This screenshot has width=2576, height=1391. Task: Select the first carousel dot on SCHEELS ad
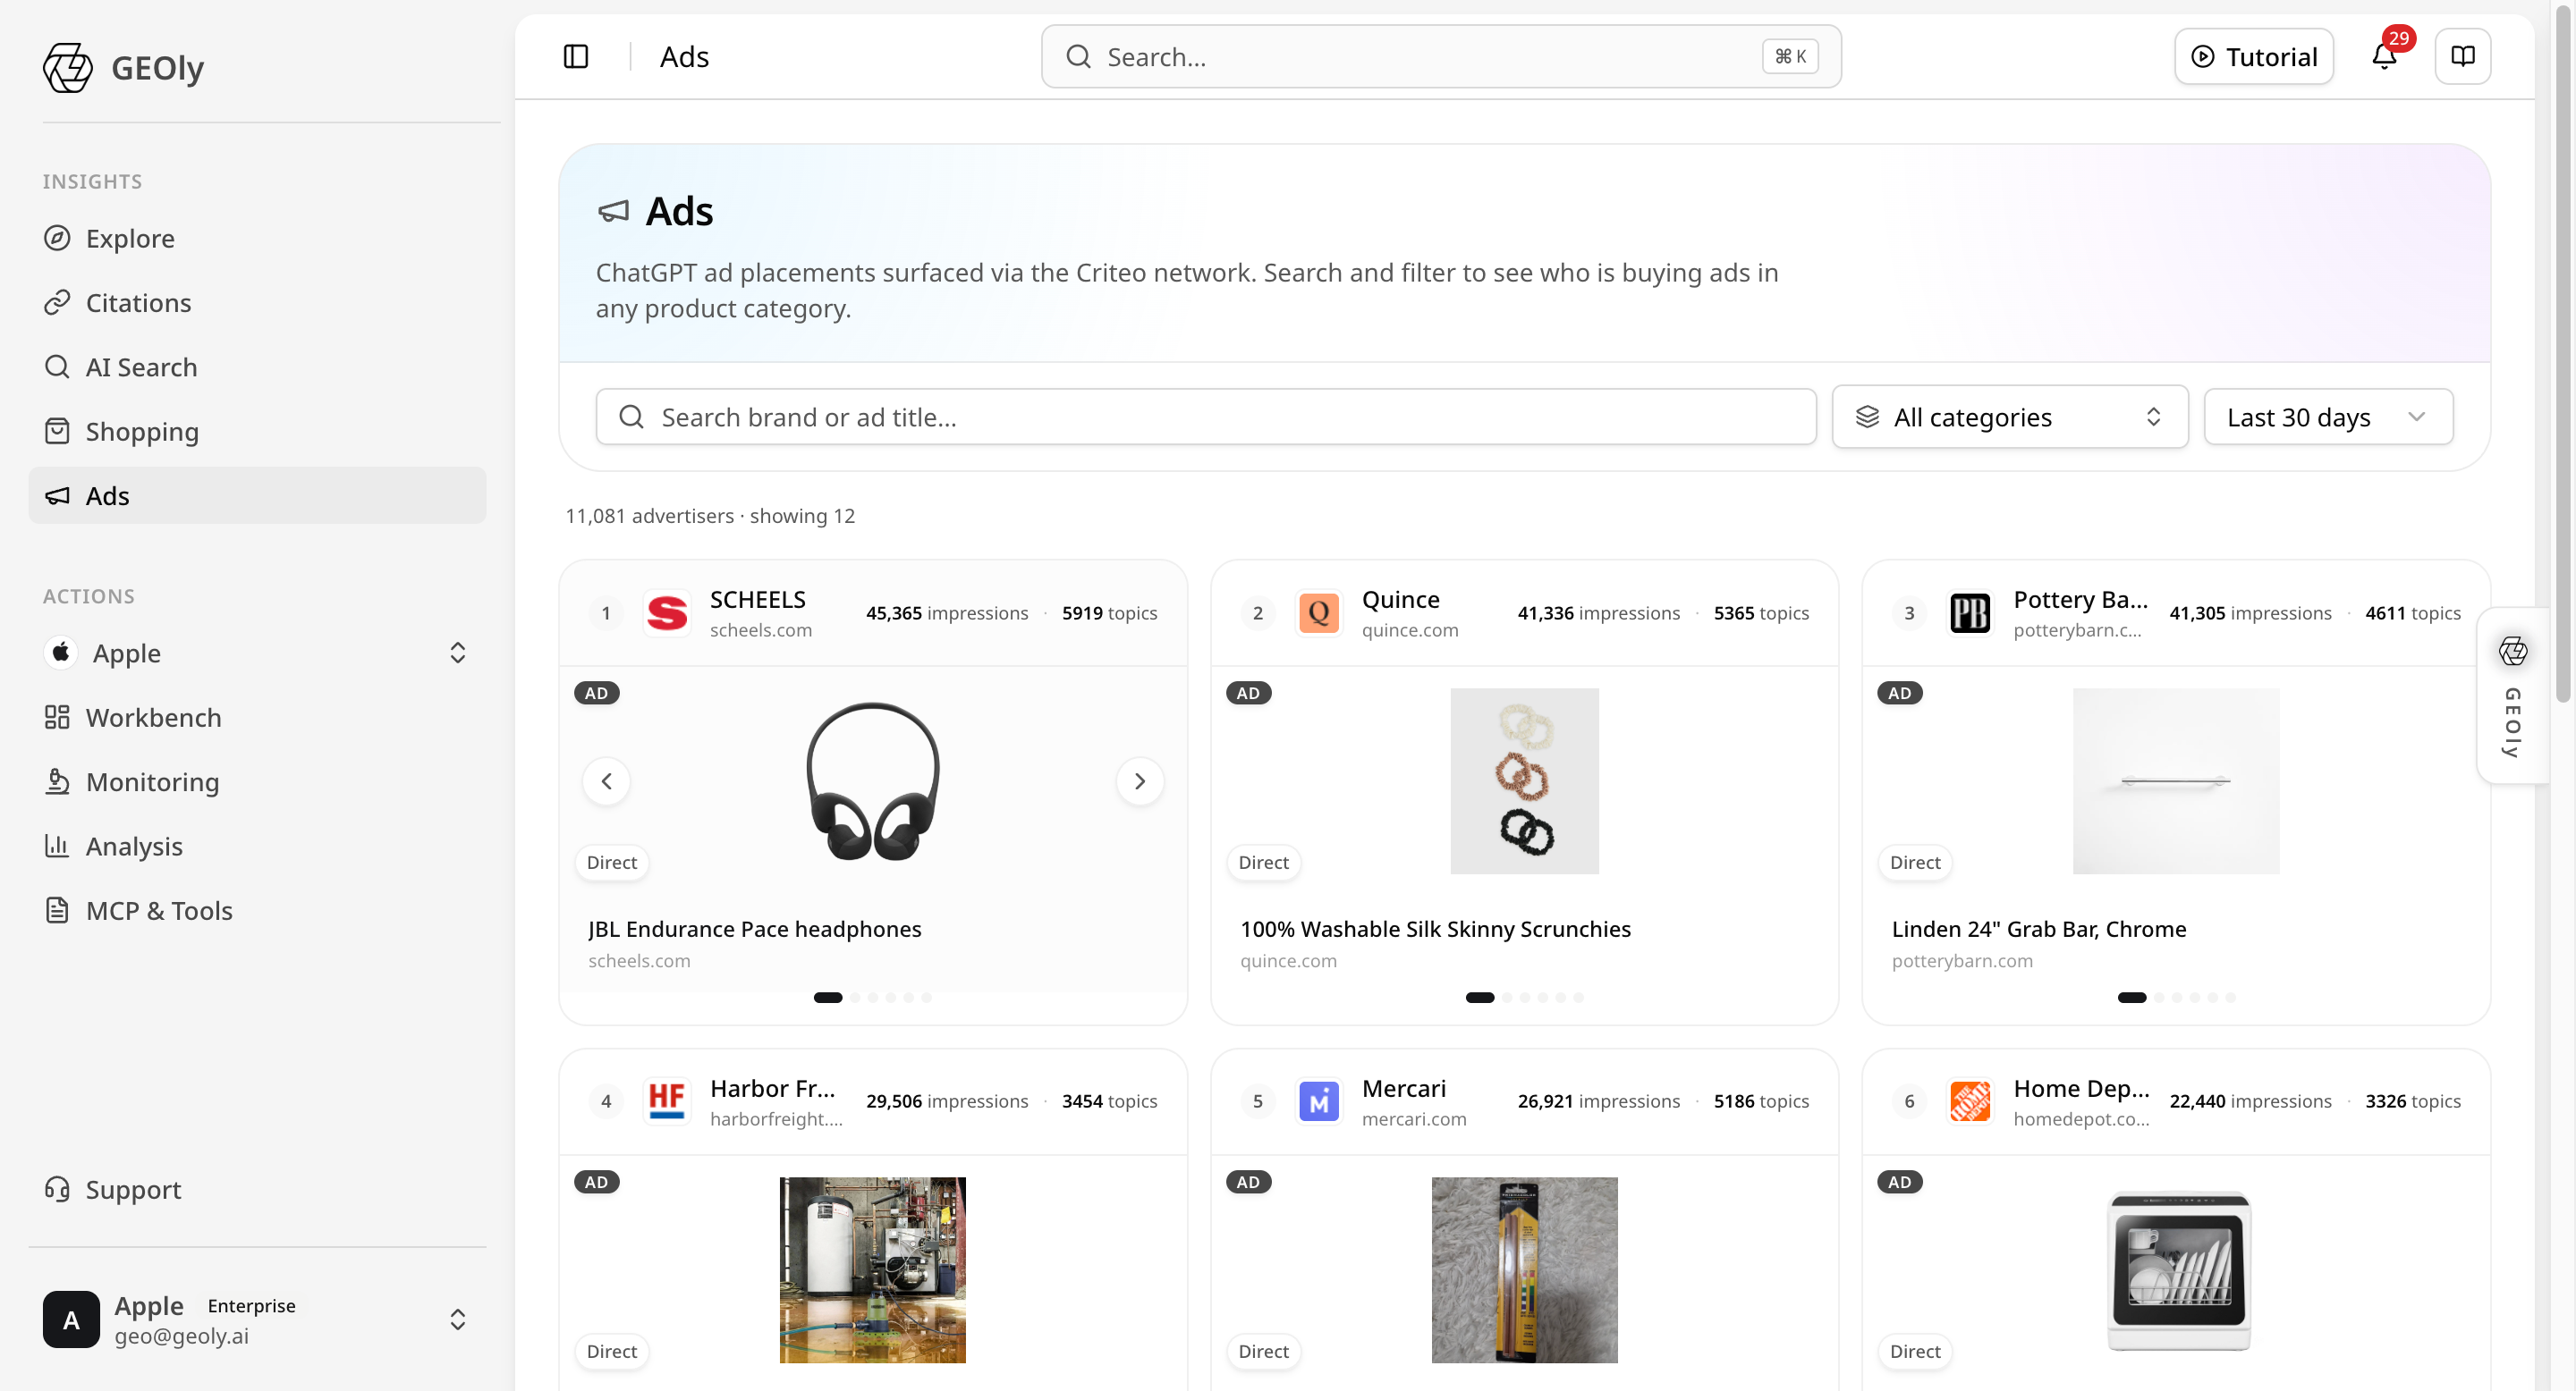[x=828, y=998]
